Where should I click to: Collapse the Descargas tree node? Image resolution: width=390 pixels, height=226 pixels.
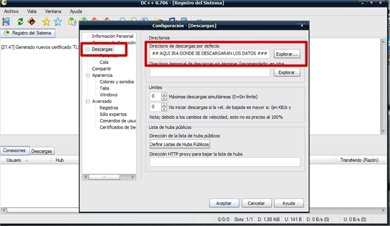88,49
